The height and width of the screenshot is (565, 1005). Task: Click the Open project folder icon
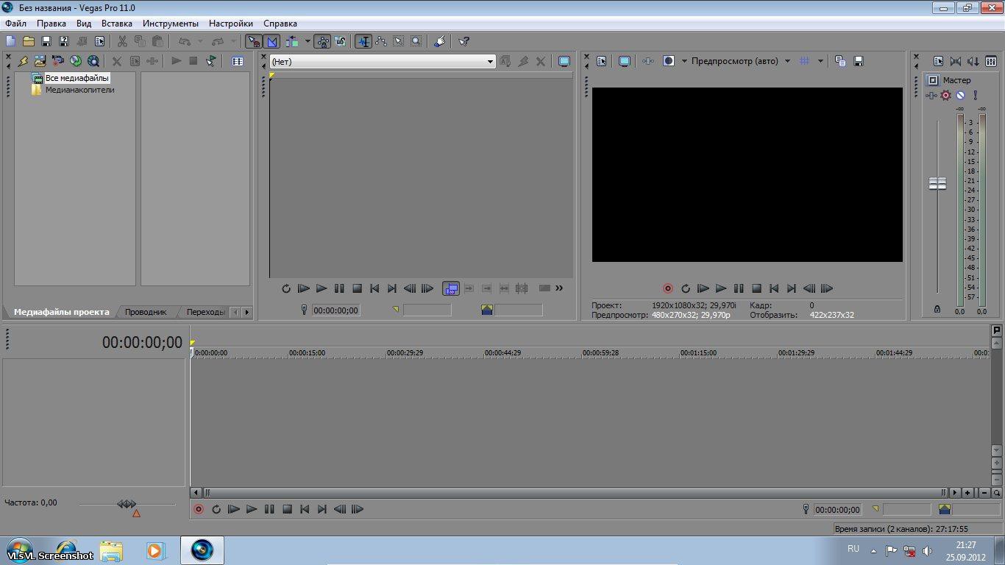point(28,42)
